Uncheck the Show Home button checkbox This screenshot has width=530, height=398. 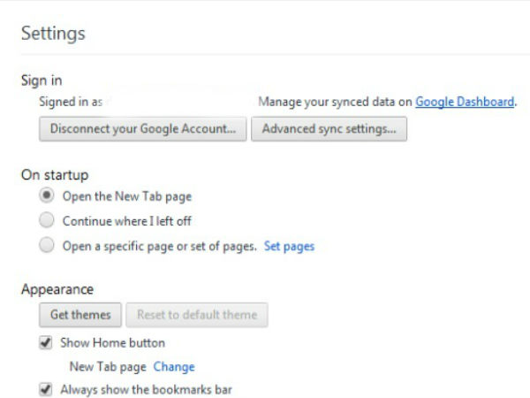click(46, 342)
